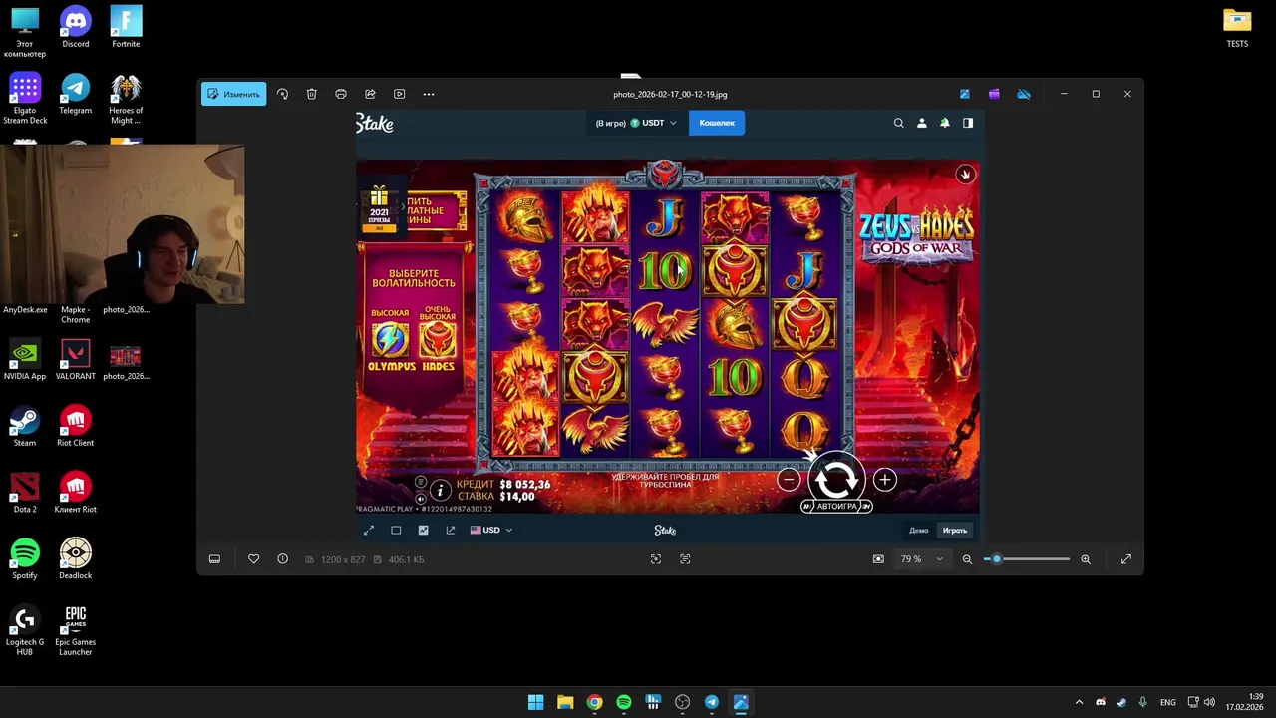Switch to Photos app in taskbar
This screenshot has height=718, width=1276.
click(741, 702)
